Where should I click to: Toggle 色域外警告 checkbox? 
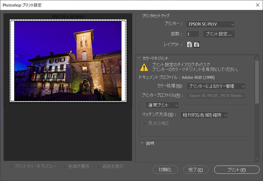click(x=65, y=166)
